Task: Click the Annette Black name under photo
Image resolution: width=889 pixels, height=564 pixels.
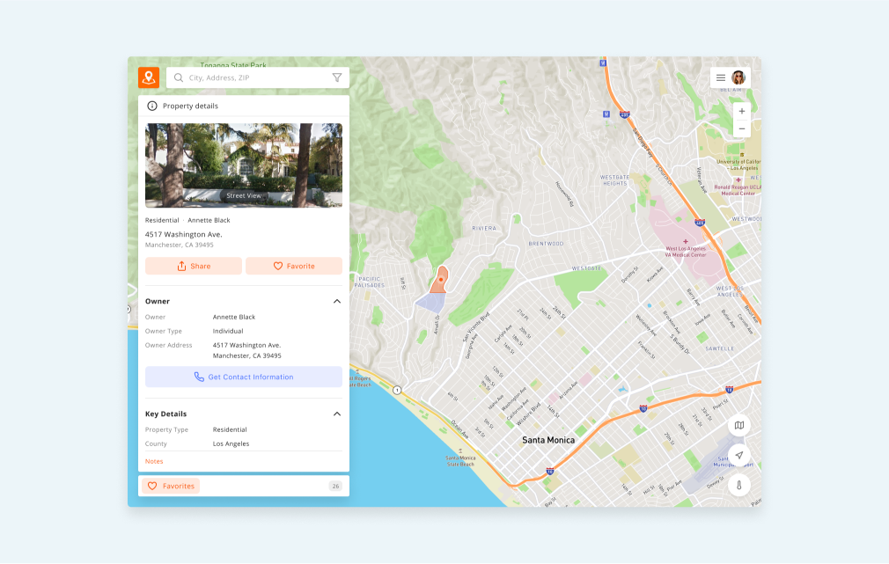Action: point(209,221)
